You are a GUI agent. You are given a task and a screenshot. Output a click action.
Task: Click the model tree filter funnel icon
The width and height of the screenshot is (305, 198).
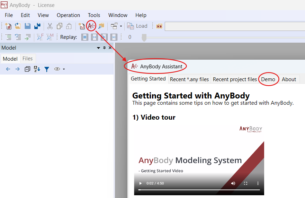pos(47,69)
